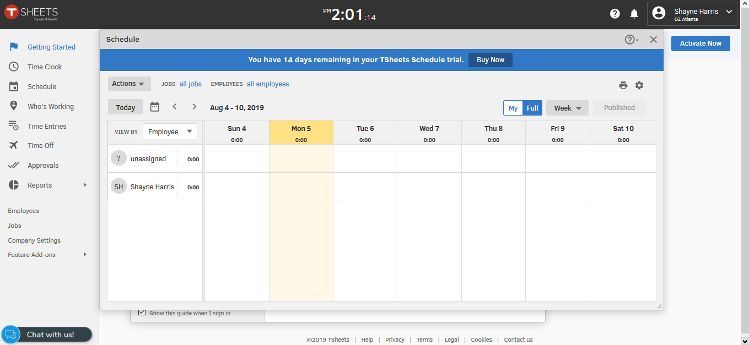Close the Schedule window
Viewport: 749px width, 345px height.
[653, 40]
